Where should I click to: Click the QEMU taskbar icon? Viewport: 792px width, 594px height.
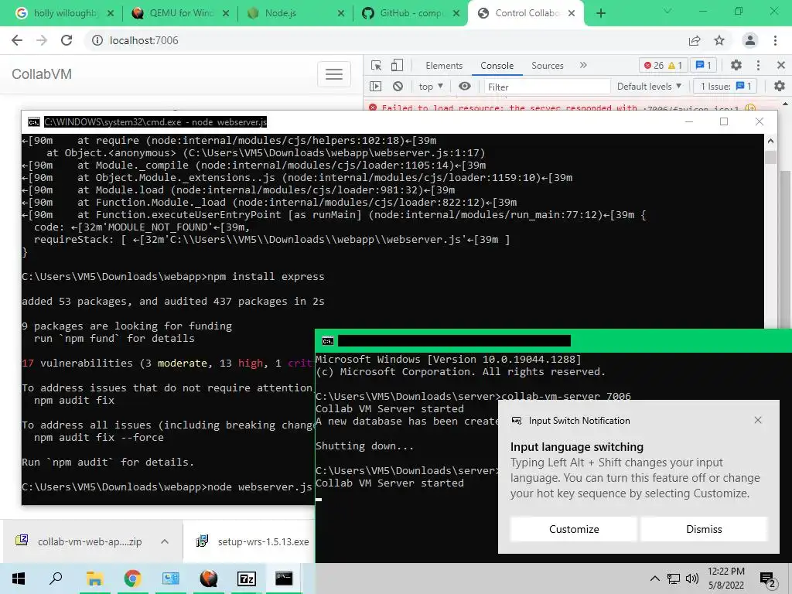(x=209, y=579)
